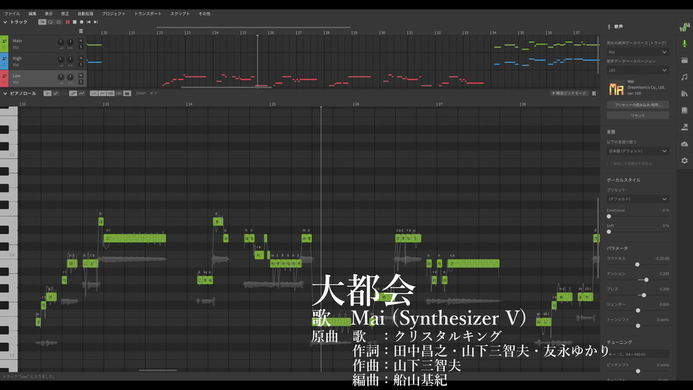Click the Synthesizer V logo icon
This screenshot has height=390, width=693.
pyautogui.click(x=684, y=27)
